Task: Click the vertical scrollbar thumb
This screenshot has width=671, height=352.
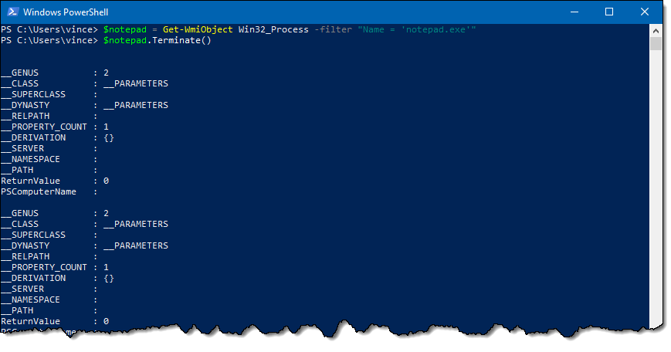Action: (x=656, y=44)
